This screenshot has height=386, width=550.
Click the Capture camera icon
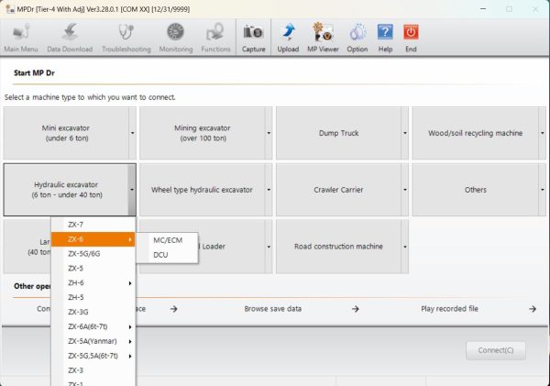point(254,38)
